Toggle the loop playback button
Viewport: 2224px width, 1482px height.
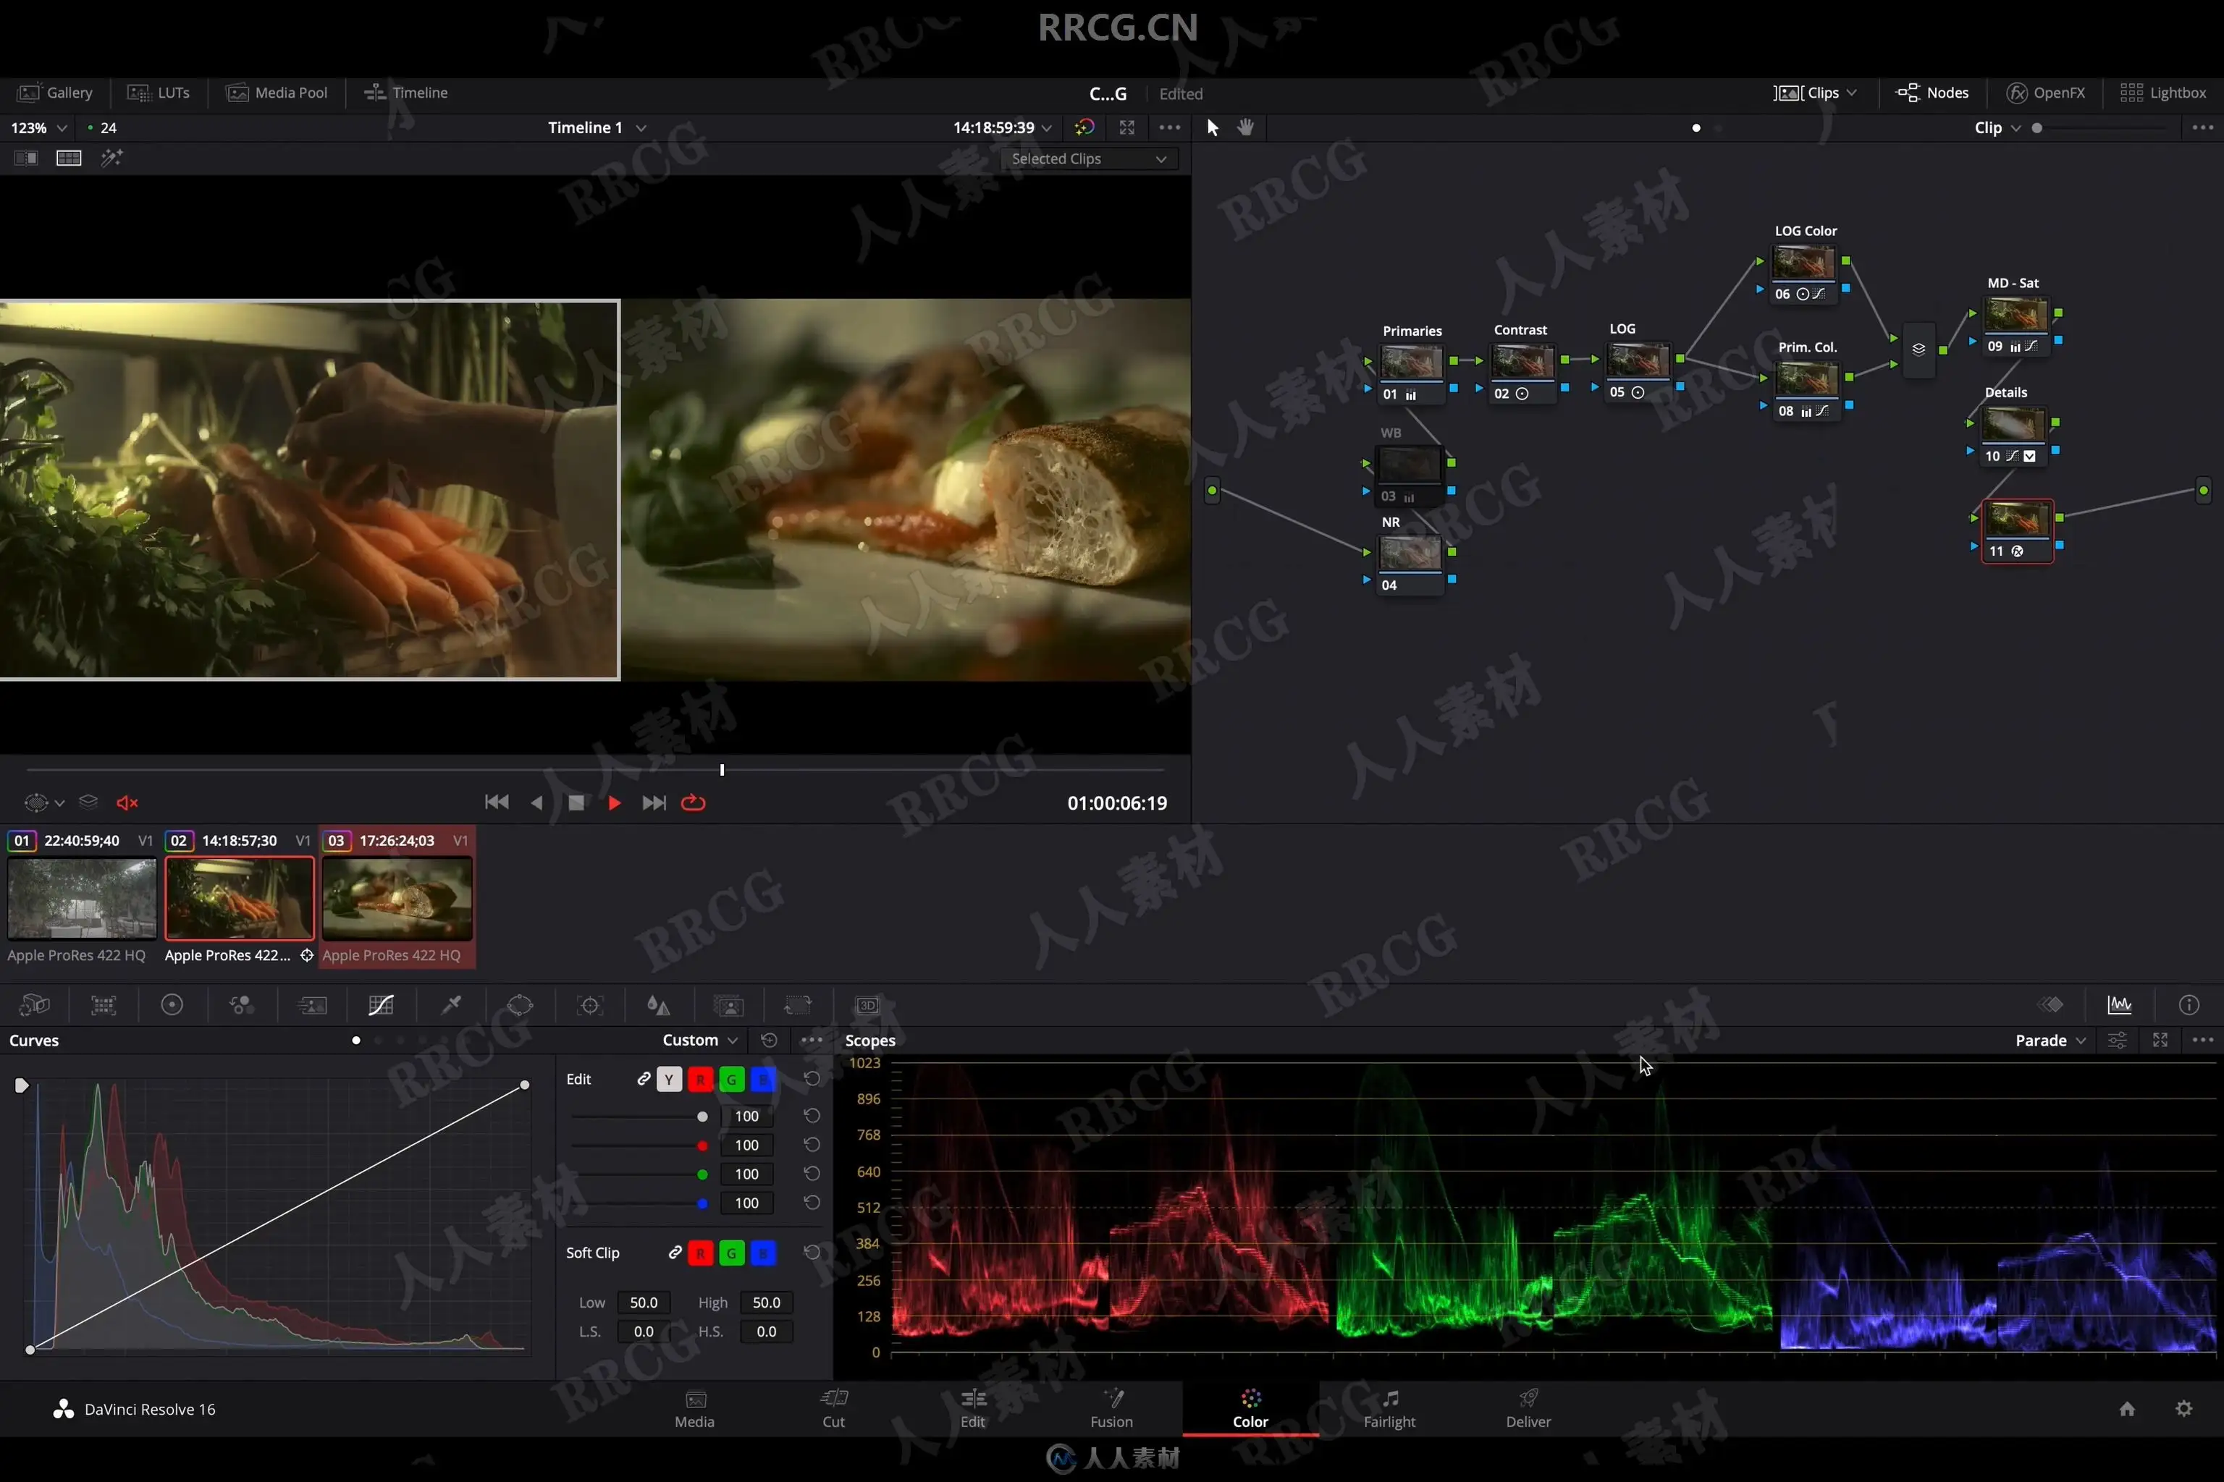click(693, 803)
